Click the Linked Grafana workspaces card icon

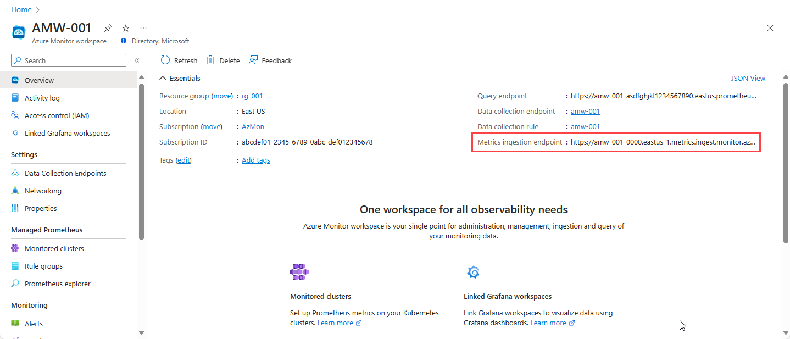473,272
